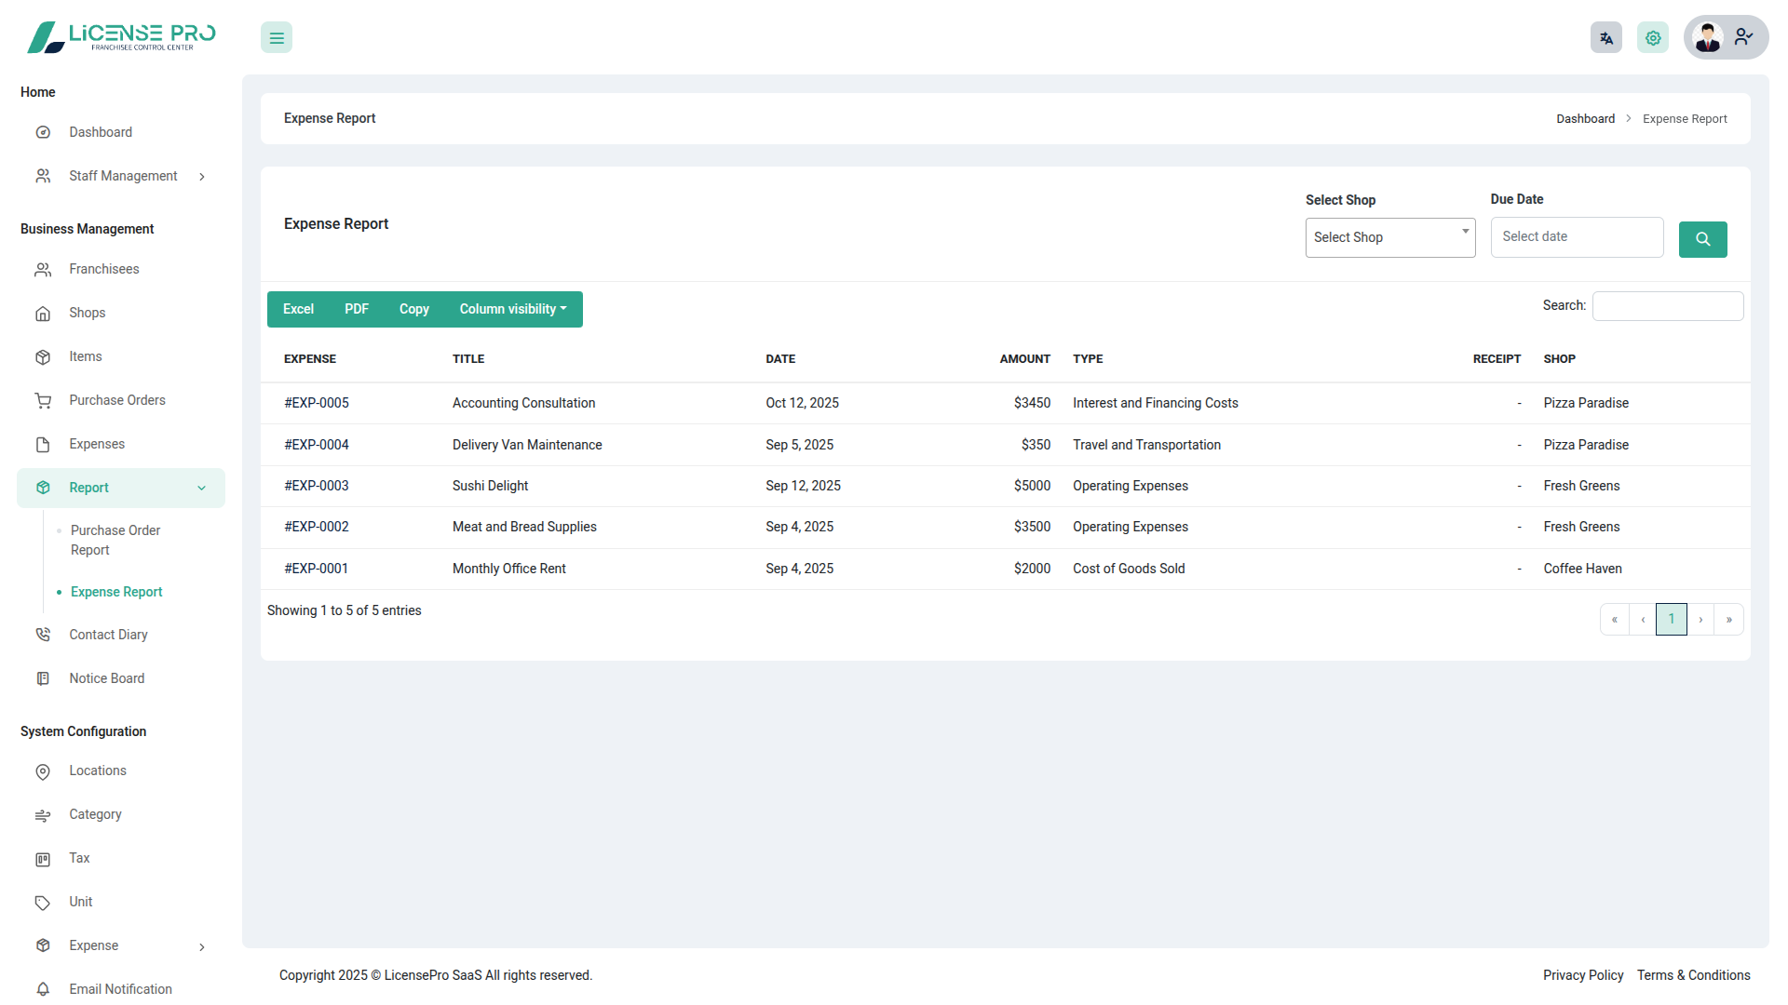Expand the Staff Management submenu
This screenshot has height=1005, width=1788.
tap(202, 177)
